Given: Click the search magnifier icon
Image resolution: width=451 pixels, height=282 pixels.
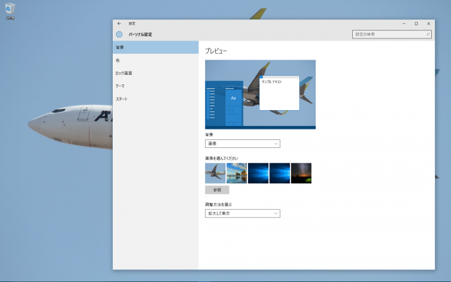Looking at the screenshot, I should point(428,35).
